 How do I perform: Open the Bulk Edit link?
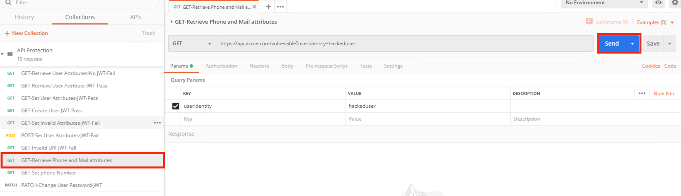[x=664, y=94]
